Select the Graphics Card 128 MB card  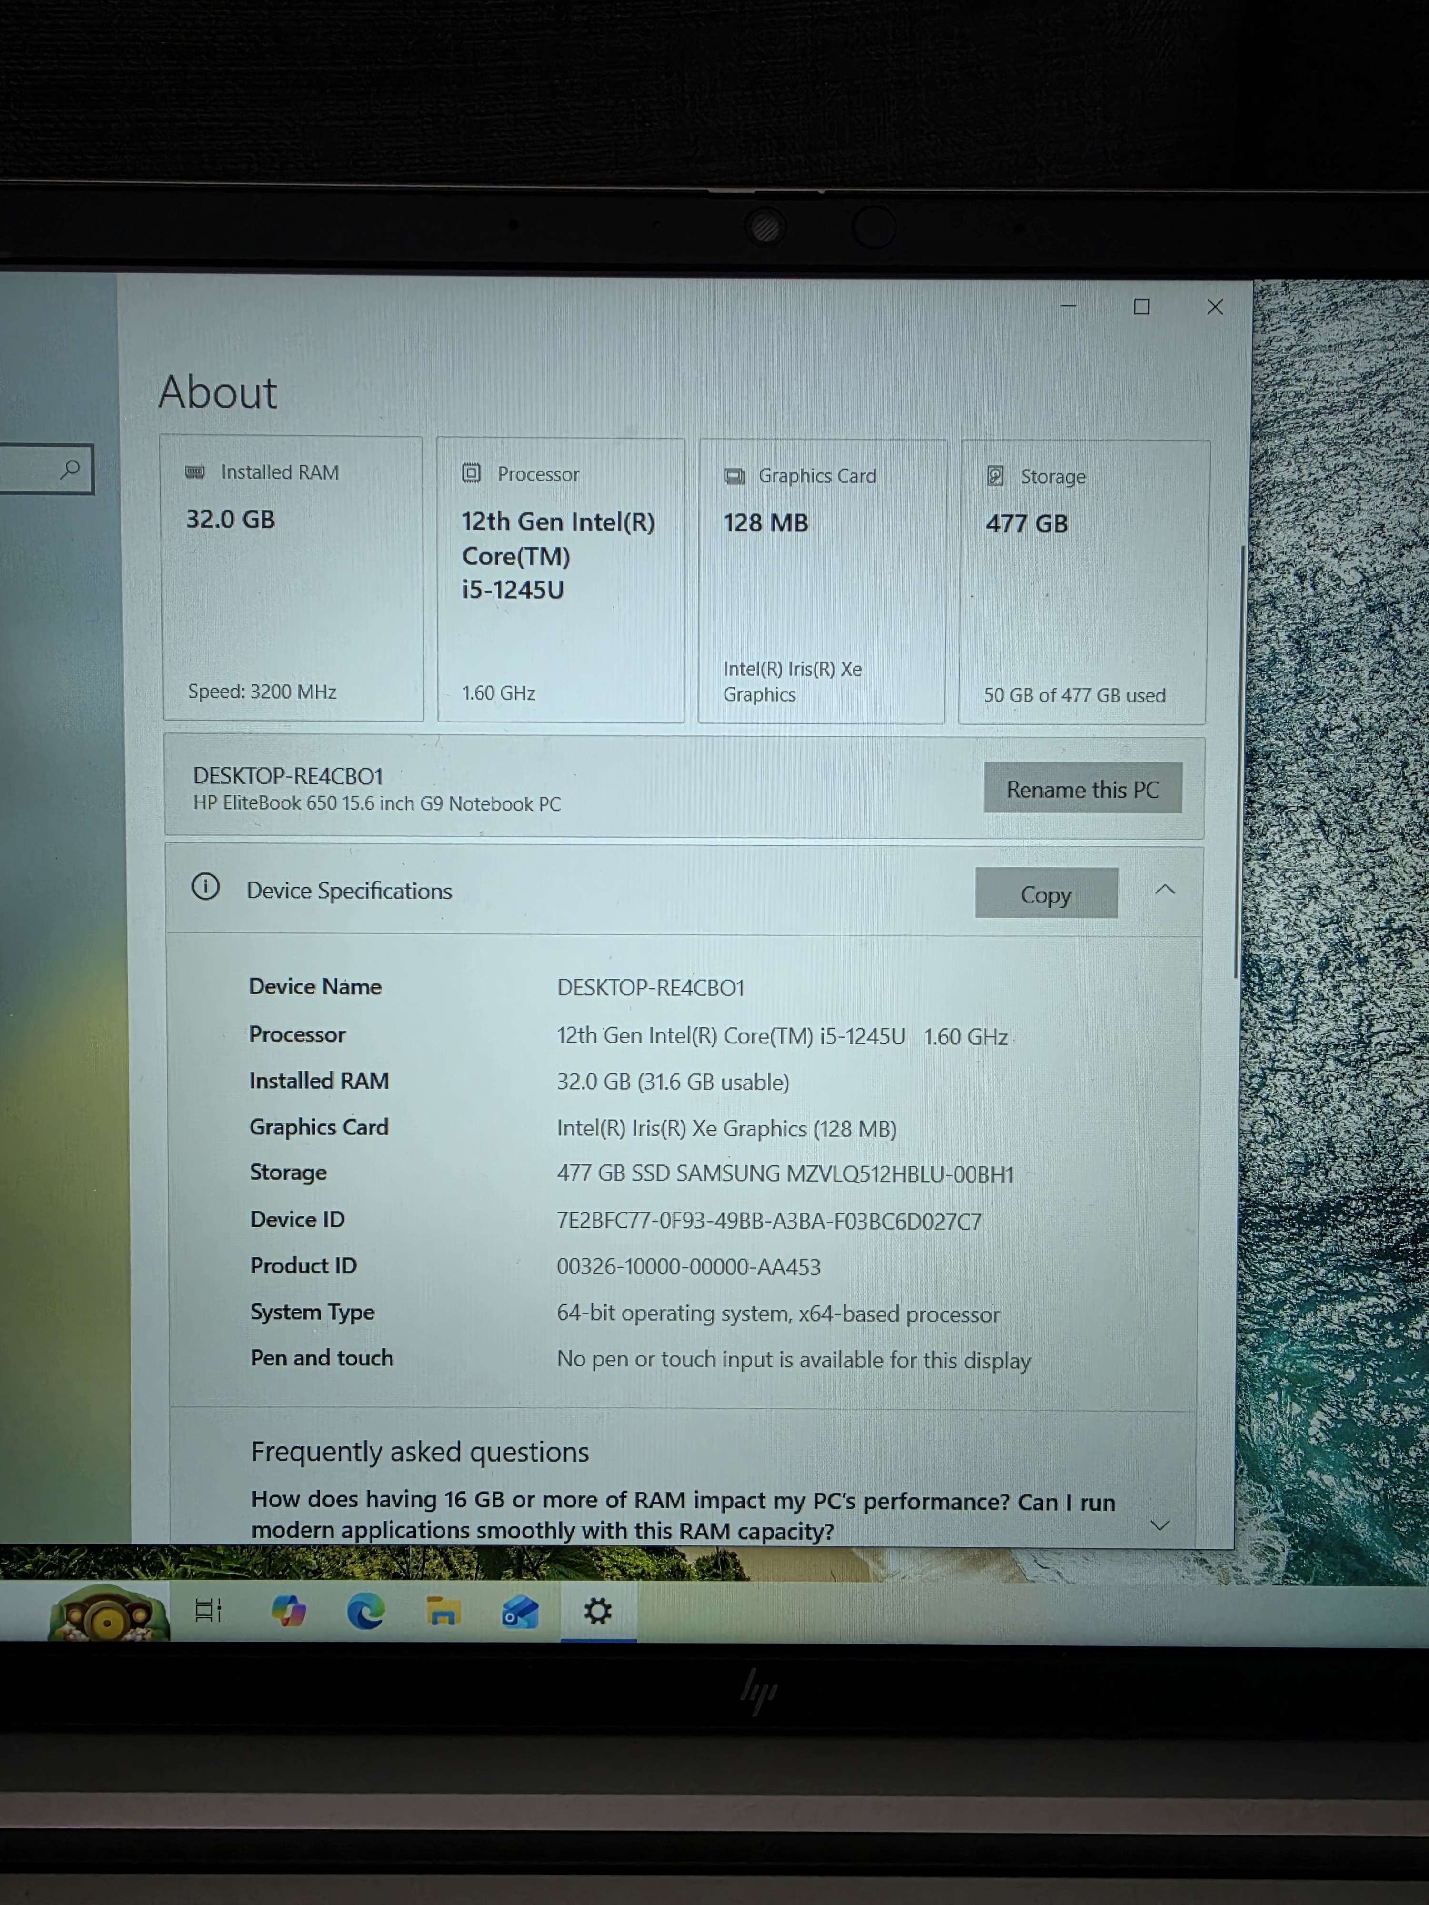[823, 582]
